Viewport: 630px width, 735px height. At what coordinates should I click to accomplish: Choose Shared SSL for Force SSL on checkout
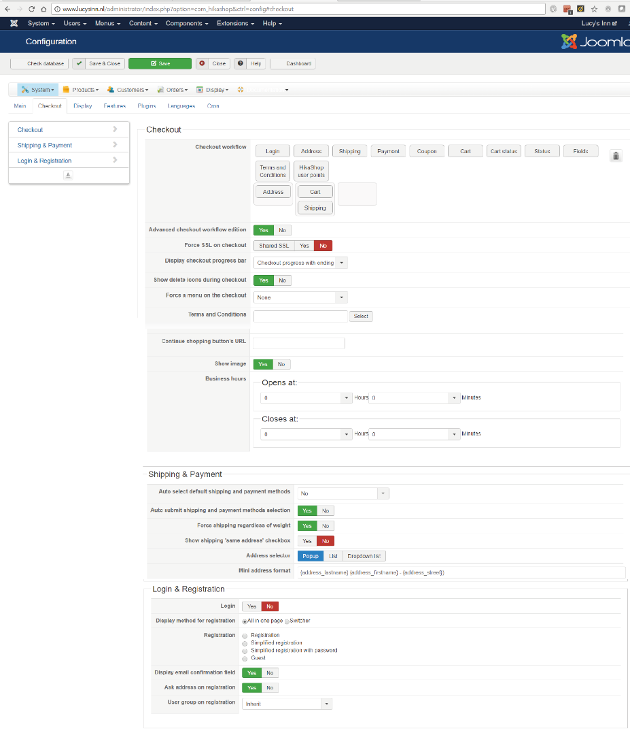click(275, 246)
